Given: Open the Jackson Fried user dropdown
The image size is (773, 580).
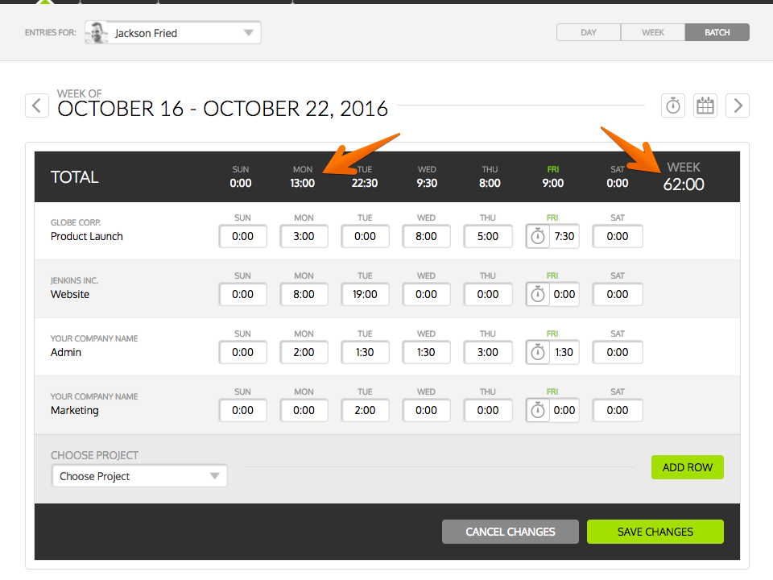Looking at the screenshot, I should 173,33.
